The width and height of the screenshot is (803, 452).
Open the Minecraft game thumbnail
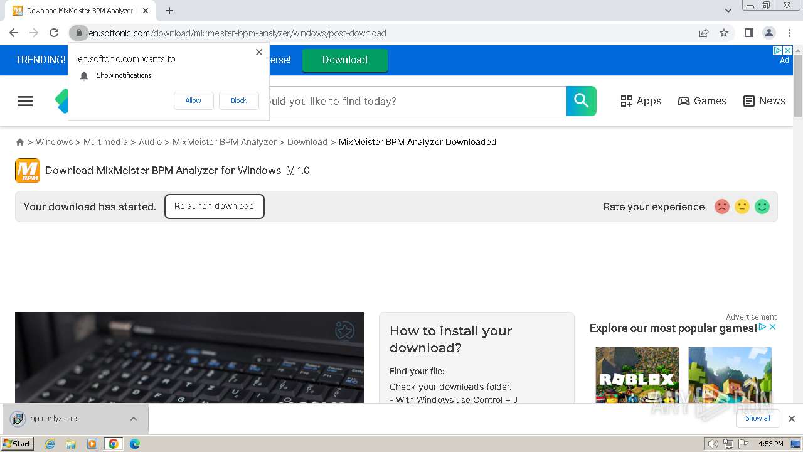coord(730,375)
